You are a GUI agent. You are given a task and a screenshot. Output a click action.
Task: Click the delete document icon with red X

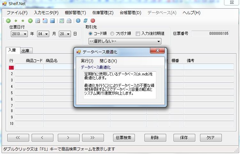[45, 21]
